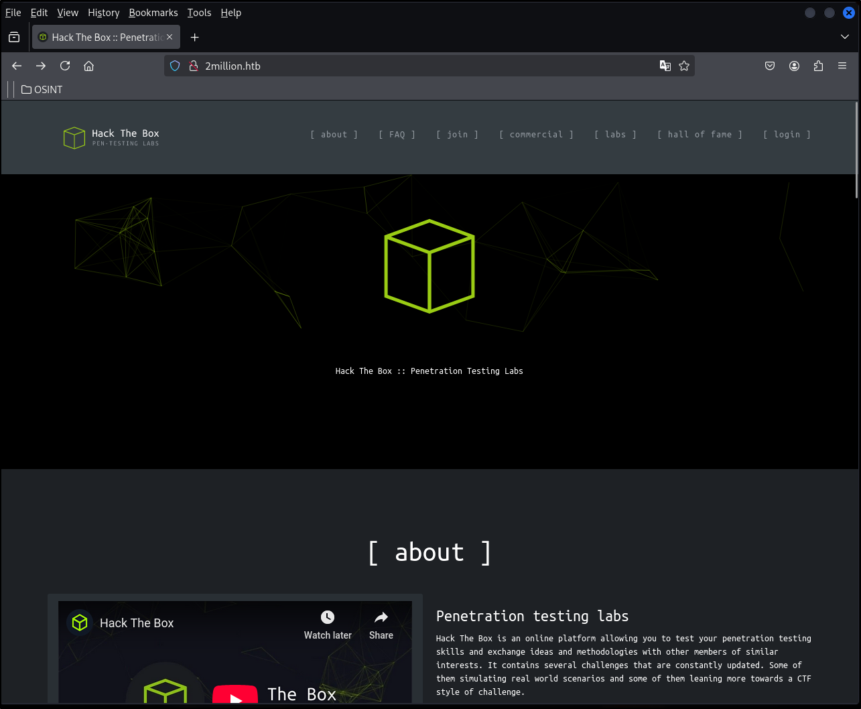Image resolution: width=861 pixels, height=709 pixels.
Task: Open the File menu
Action: tap(13, 13)
